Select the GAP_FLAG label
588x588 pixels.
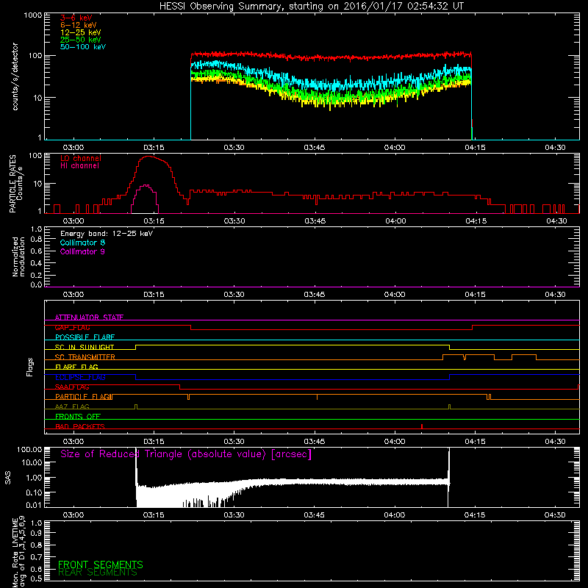(72, 327)
